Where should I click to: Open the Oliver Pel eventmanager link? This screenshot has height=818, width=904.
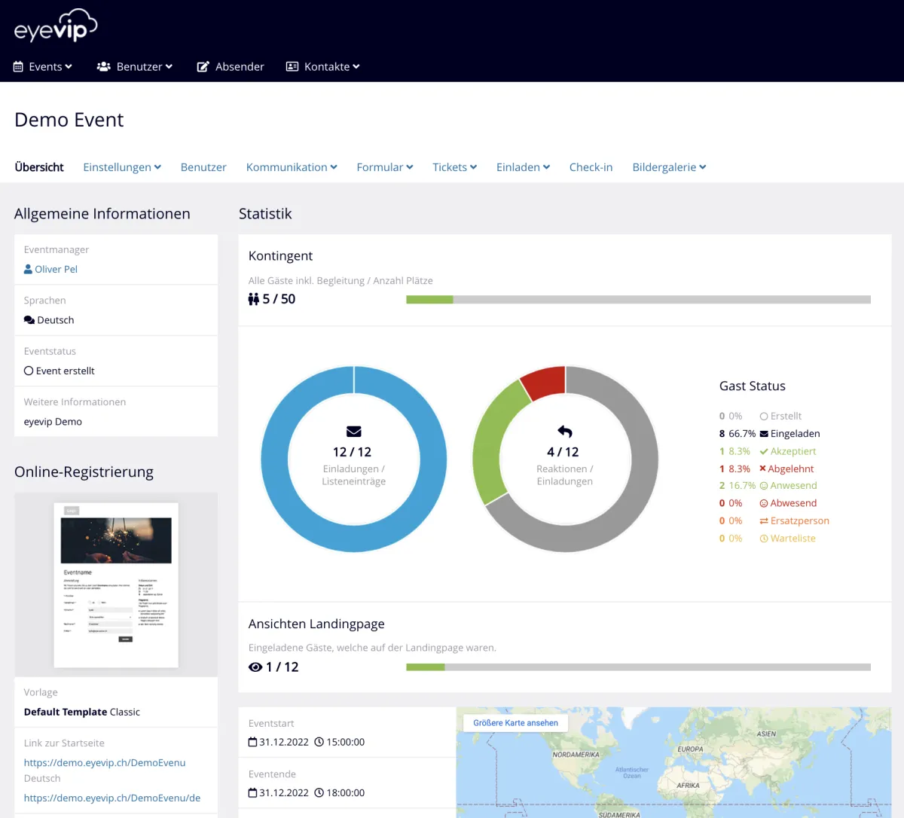point(56,269)
